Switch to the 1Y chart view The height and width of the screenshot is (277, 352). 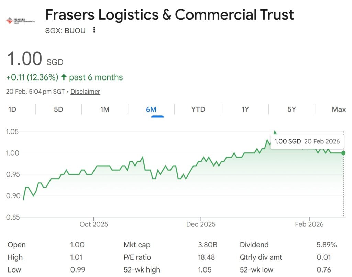click(245, 109)
